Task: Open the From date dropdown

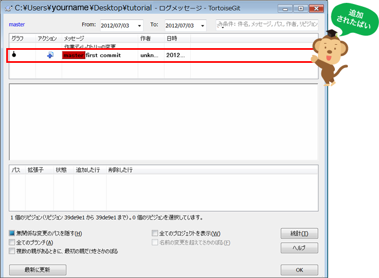Action: click(x=140, y=25)
